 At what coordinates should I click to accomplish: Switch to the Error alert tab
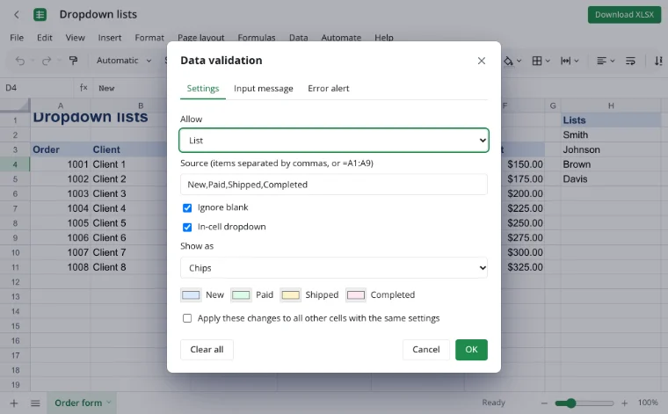[x=329, y=88]
